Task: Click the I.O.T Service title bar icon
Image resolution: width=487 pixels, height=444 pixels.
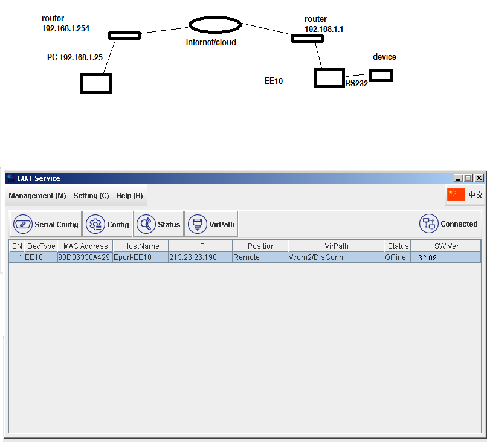Action: 11,178
